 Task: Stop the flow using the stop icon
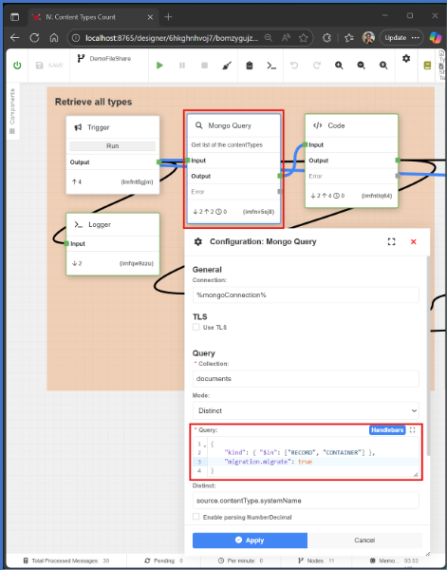[x=204, y=66]
